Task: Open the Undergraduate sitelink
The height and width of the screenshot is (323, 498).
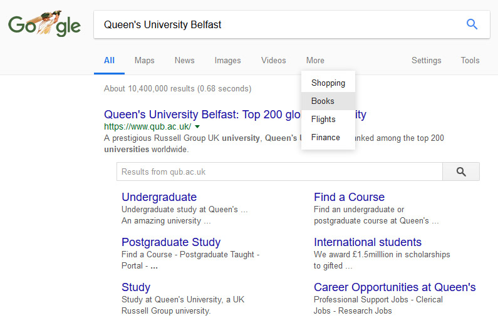Action: 159,197
